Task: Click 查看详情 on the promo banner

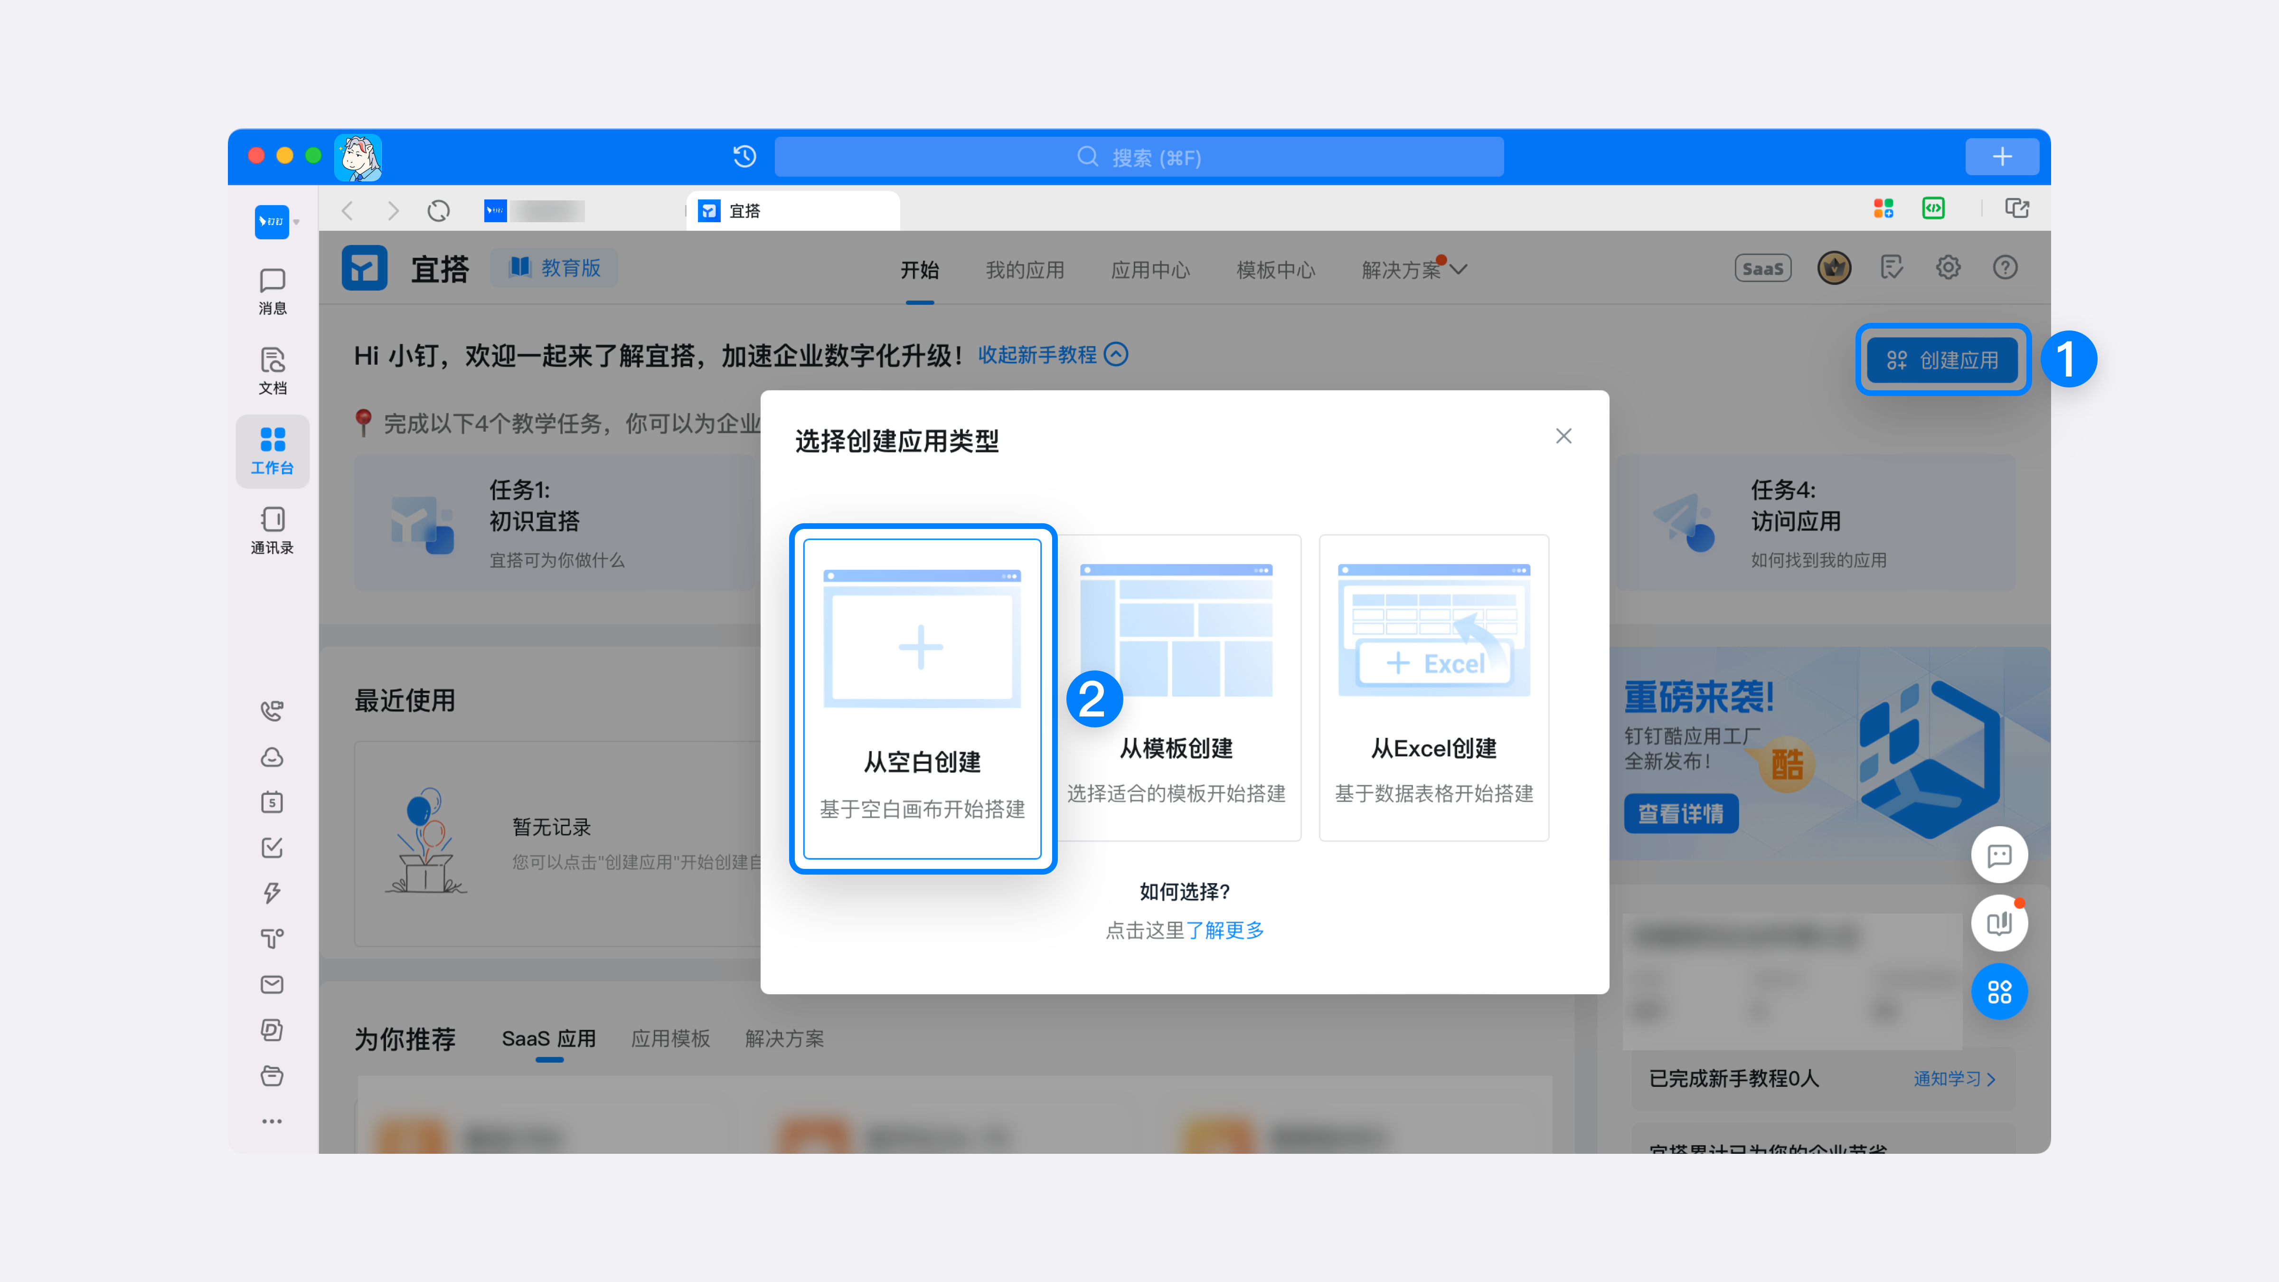Action: tap(1681, 814)
